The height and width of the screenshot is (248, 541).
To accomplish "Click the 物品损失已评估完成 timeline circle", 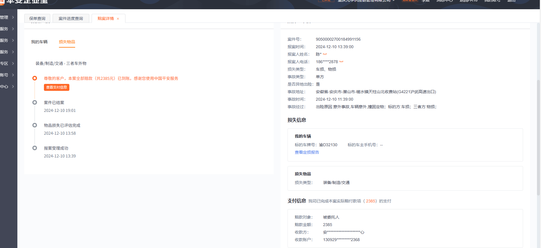I will point(35,125).
